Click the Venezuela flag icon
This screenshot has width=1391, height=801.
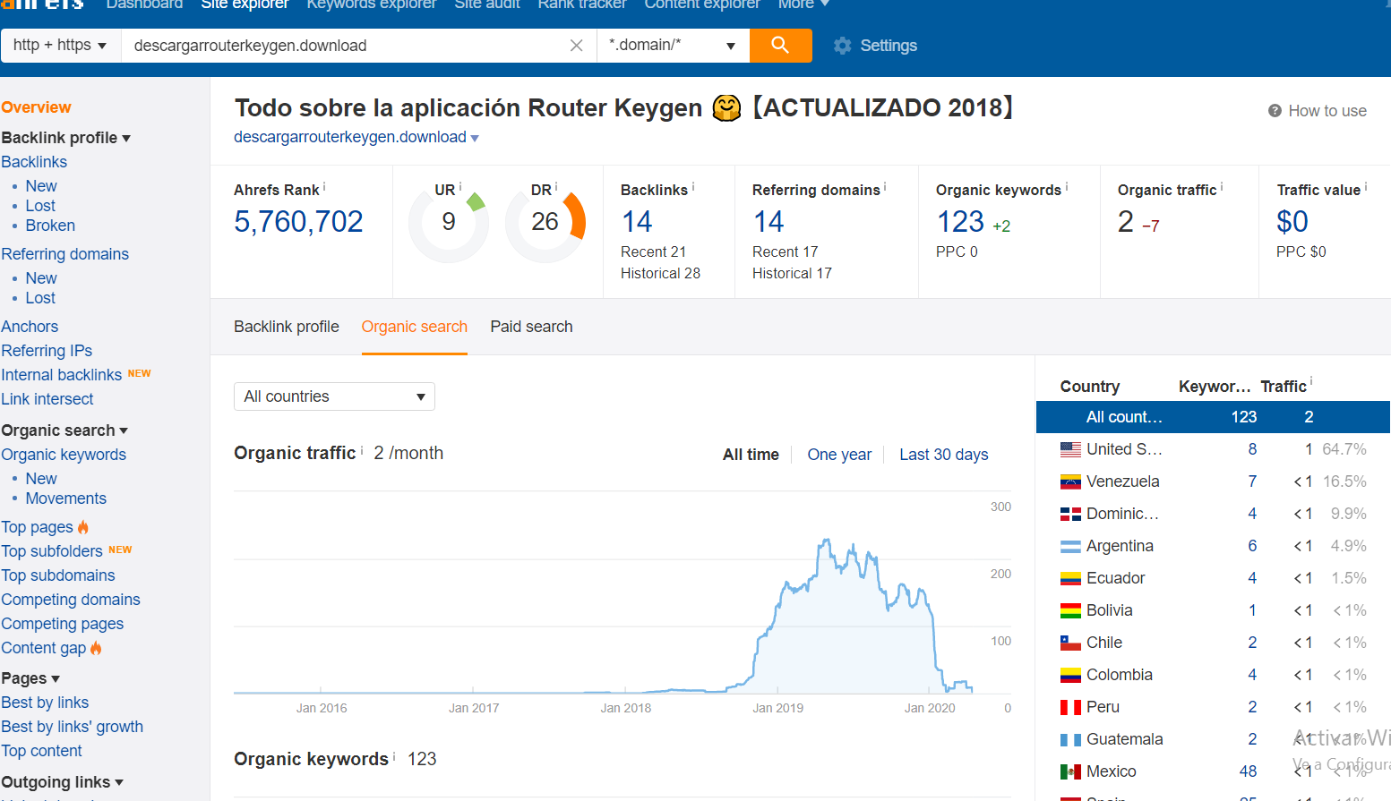[x=1070, y=481]
